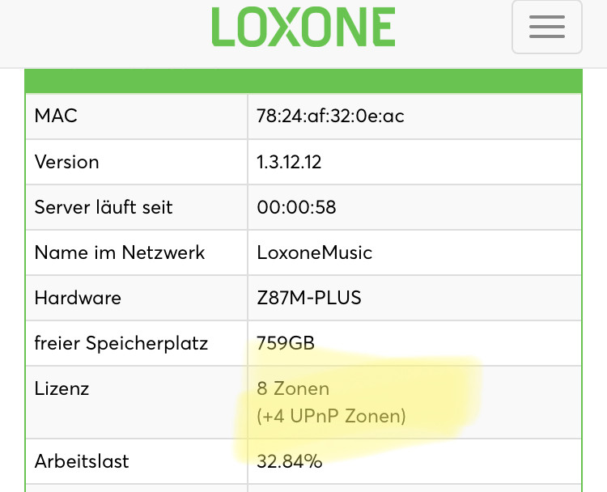Click the green LOXONE logo

[x=303, y=27]
